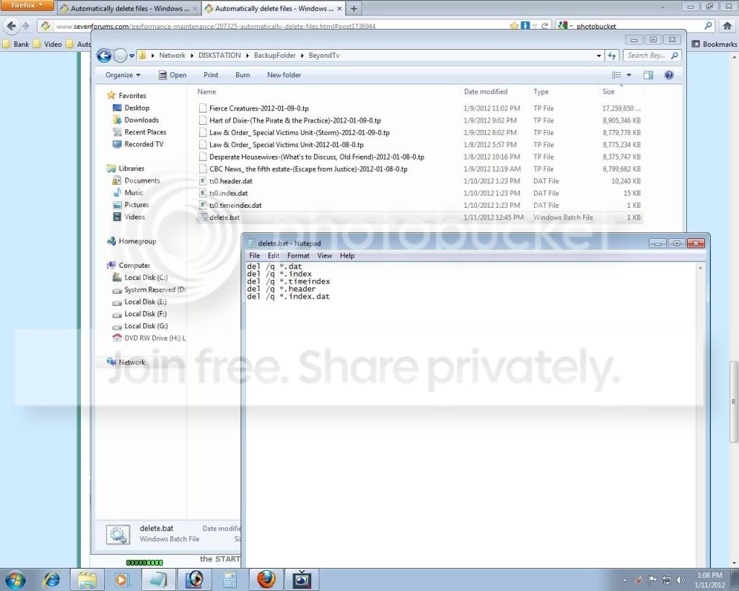Click the network icon in system tray
This screenshot has height=591, width=739.
666,579
